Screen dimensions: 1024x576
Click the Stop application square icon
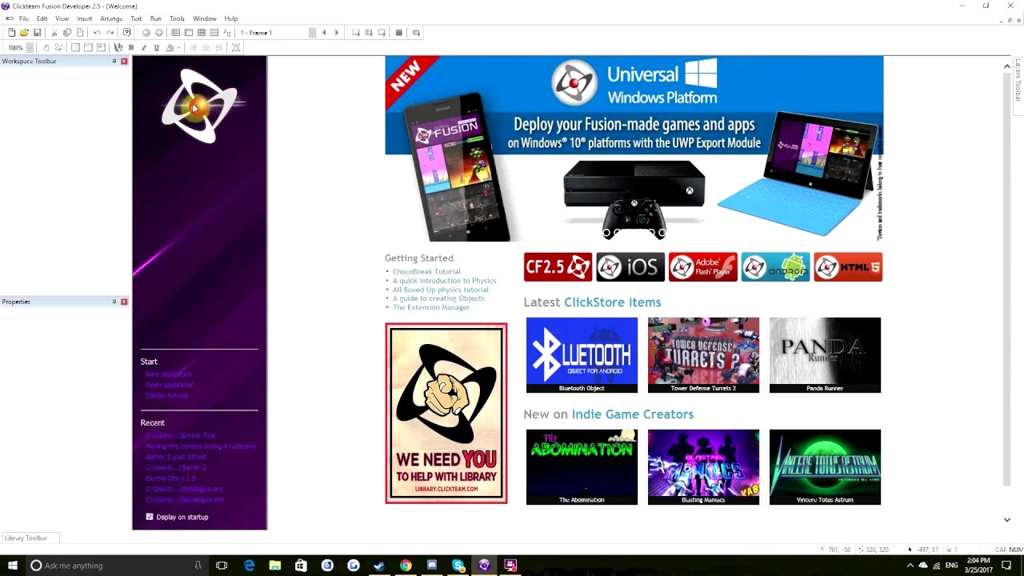(x=399, y=33)
